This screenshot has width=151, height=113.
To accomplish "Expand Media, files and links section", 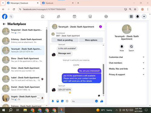I will click(x=127, y=69).
